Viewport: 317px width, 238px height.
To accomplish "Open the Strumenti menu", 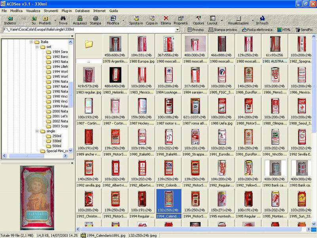I will 51,11.
